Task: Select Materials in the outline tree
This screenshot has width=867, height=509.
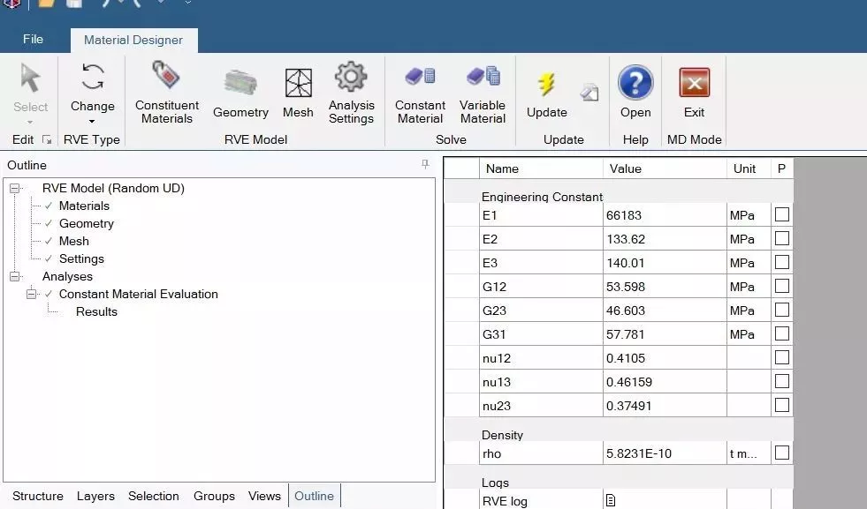Action: tap(84, 206)
